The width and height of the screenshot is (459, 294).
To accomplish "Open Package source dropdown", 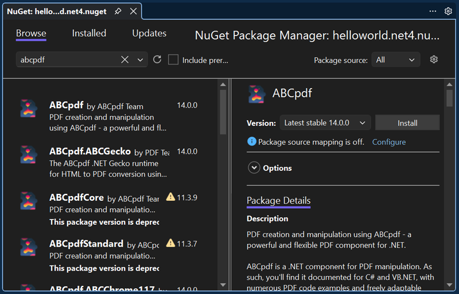I will [x=396, y=59].
